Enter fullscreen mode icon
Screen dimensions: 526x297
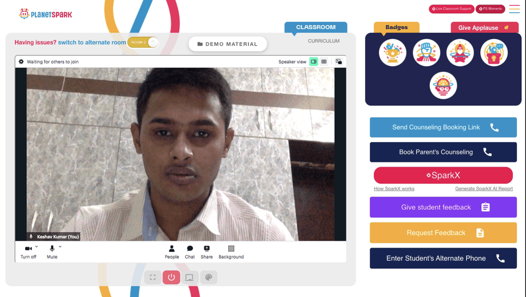[153, 277]
